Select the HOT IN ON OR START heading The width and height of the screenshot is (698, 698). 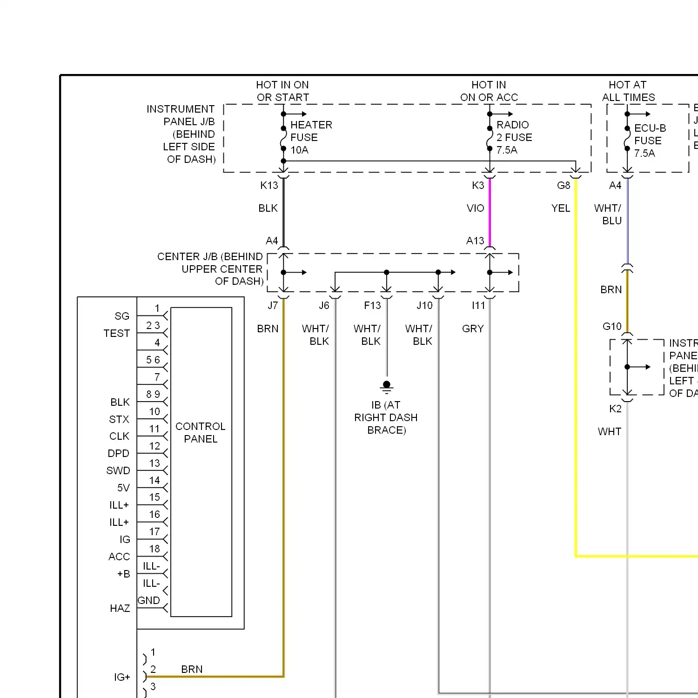(282, 91)
